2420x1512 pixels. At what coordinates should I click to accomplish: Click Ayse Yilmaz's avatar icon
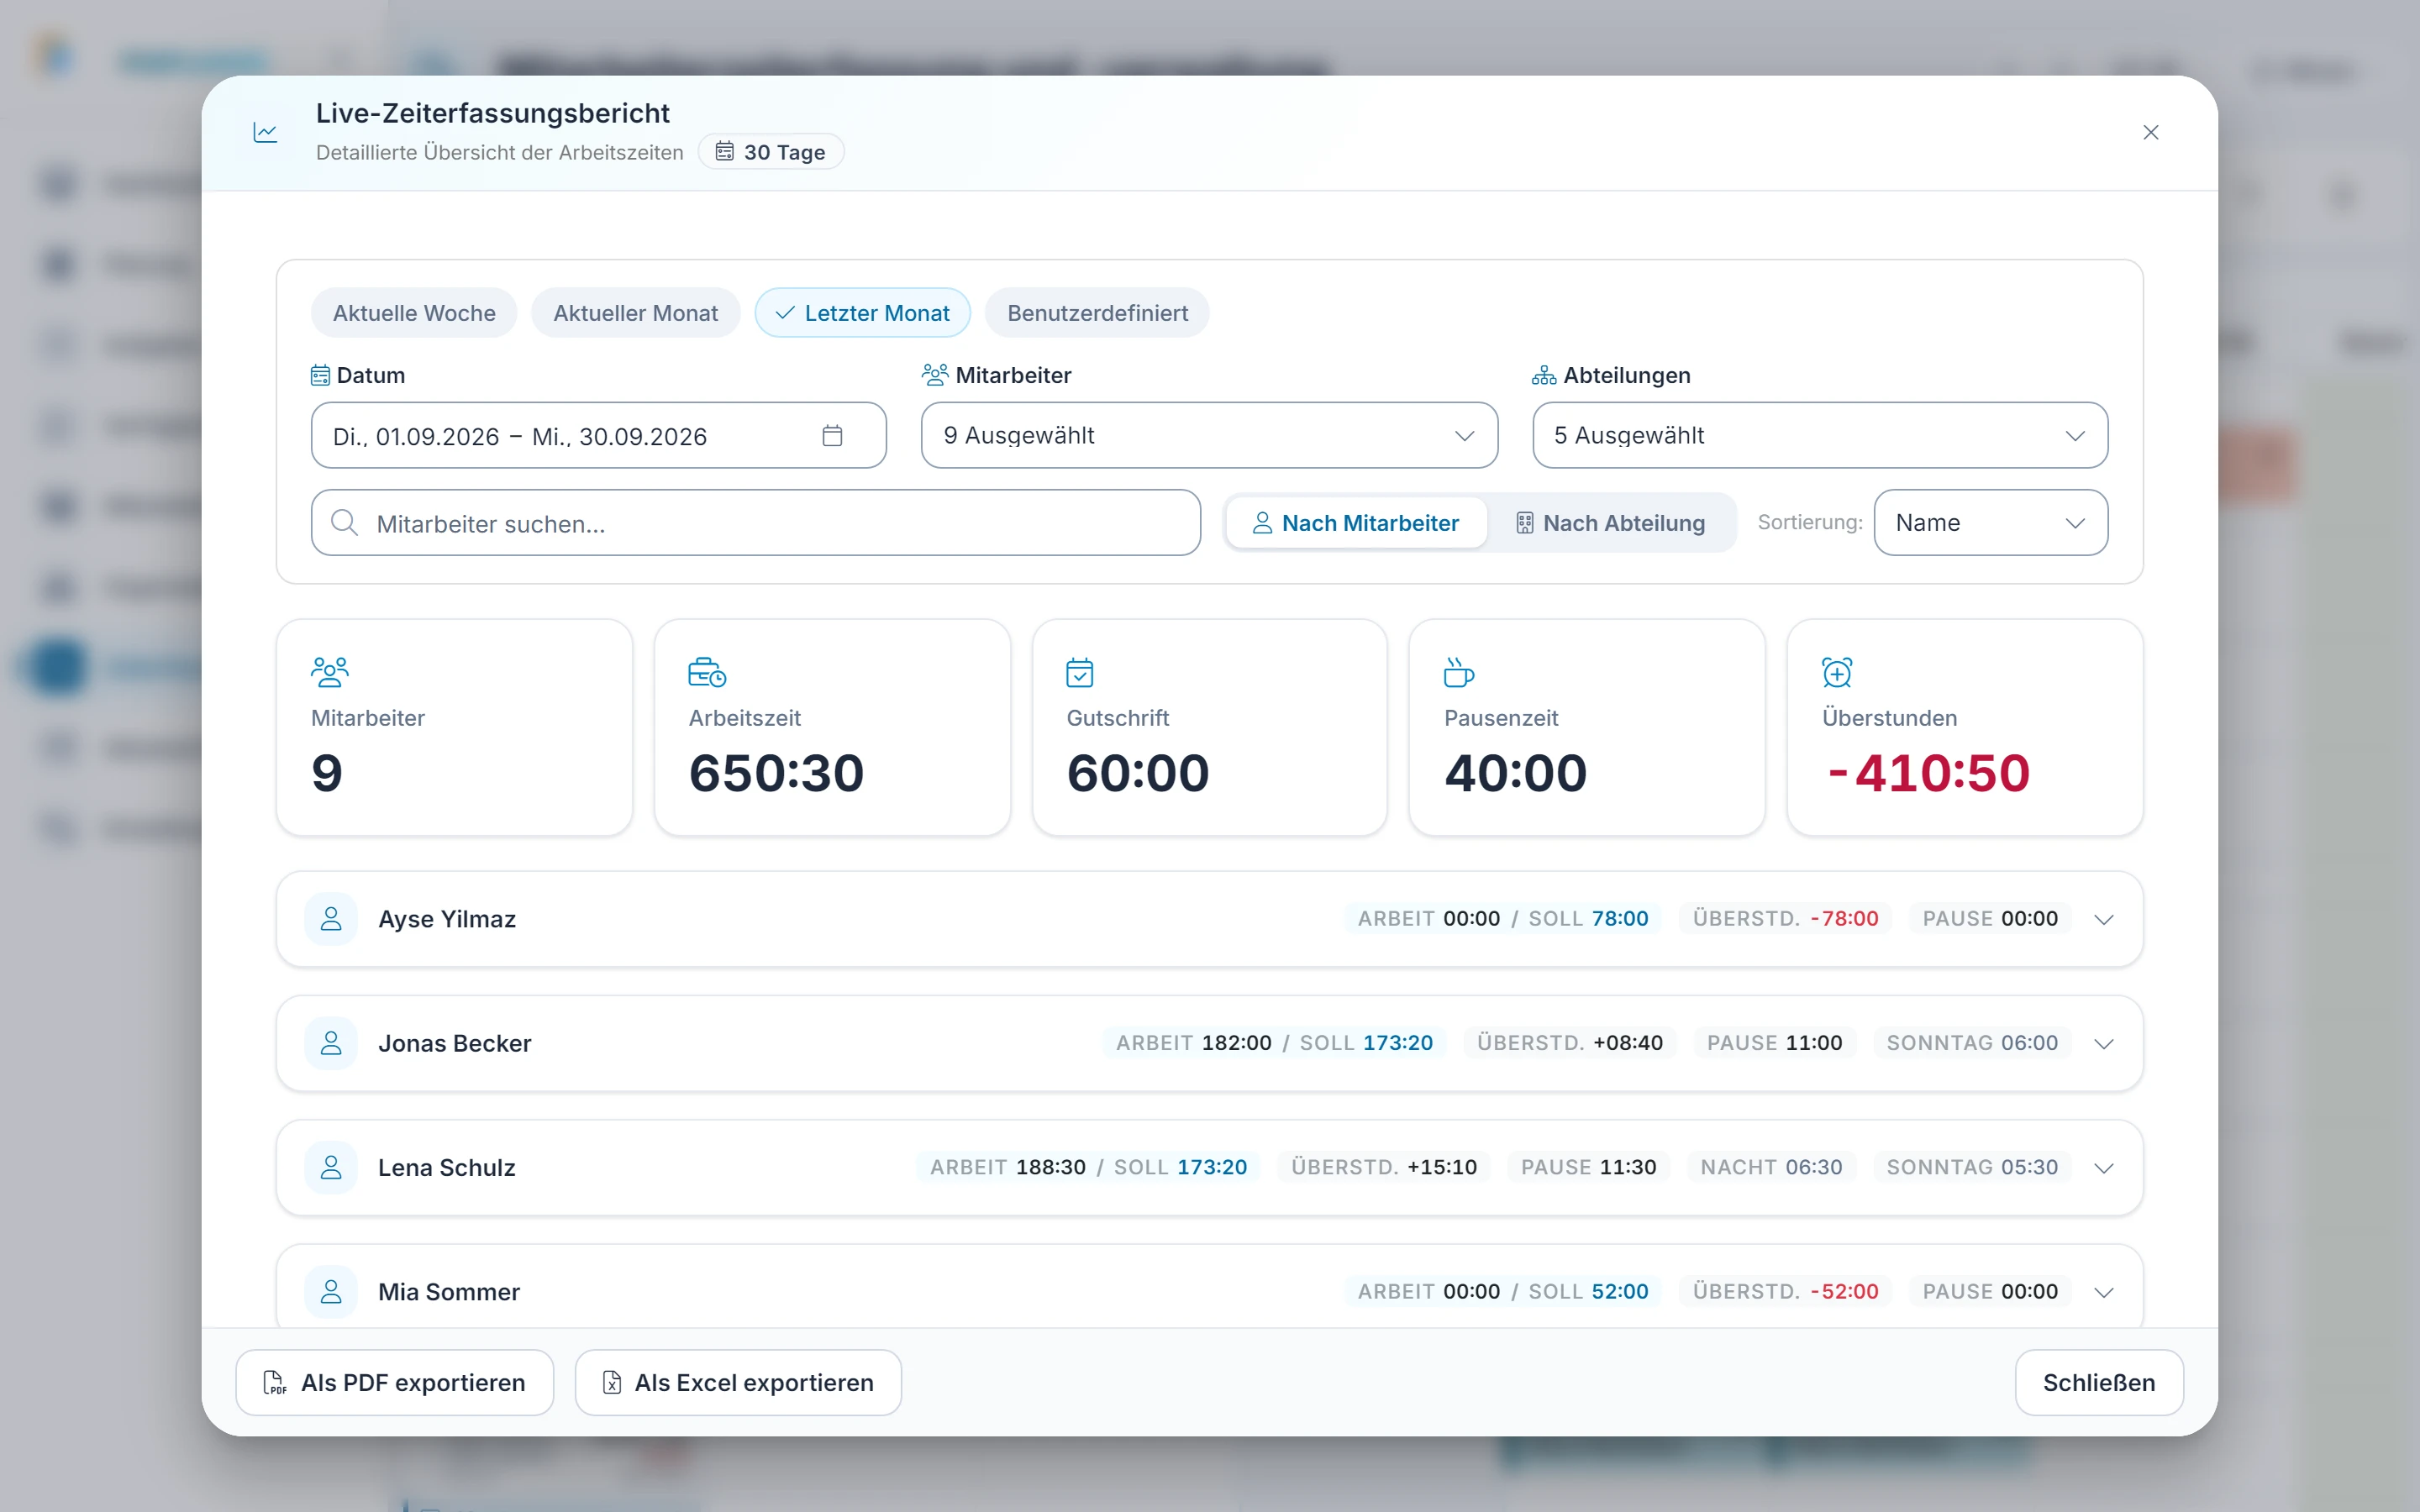point(331,918)
